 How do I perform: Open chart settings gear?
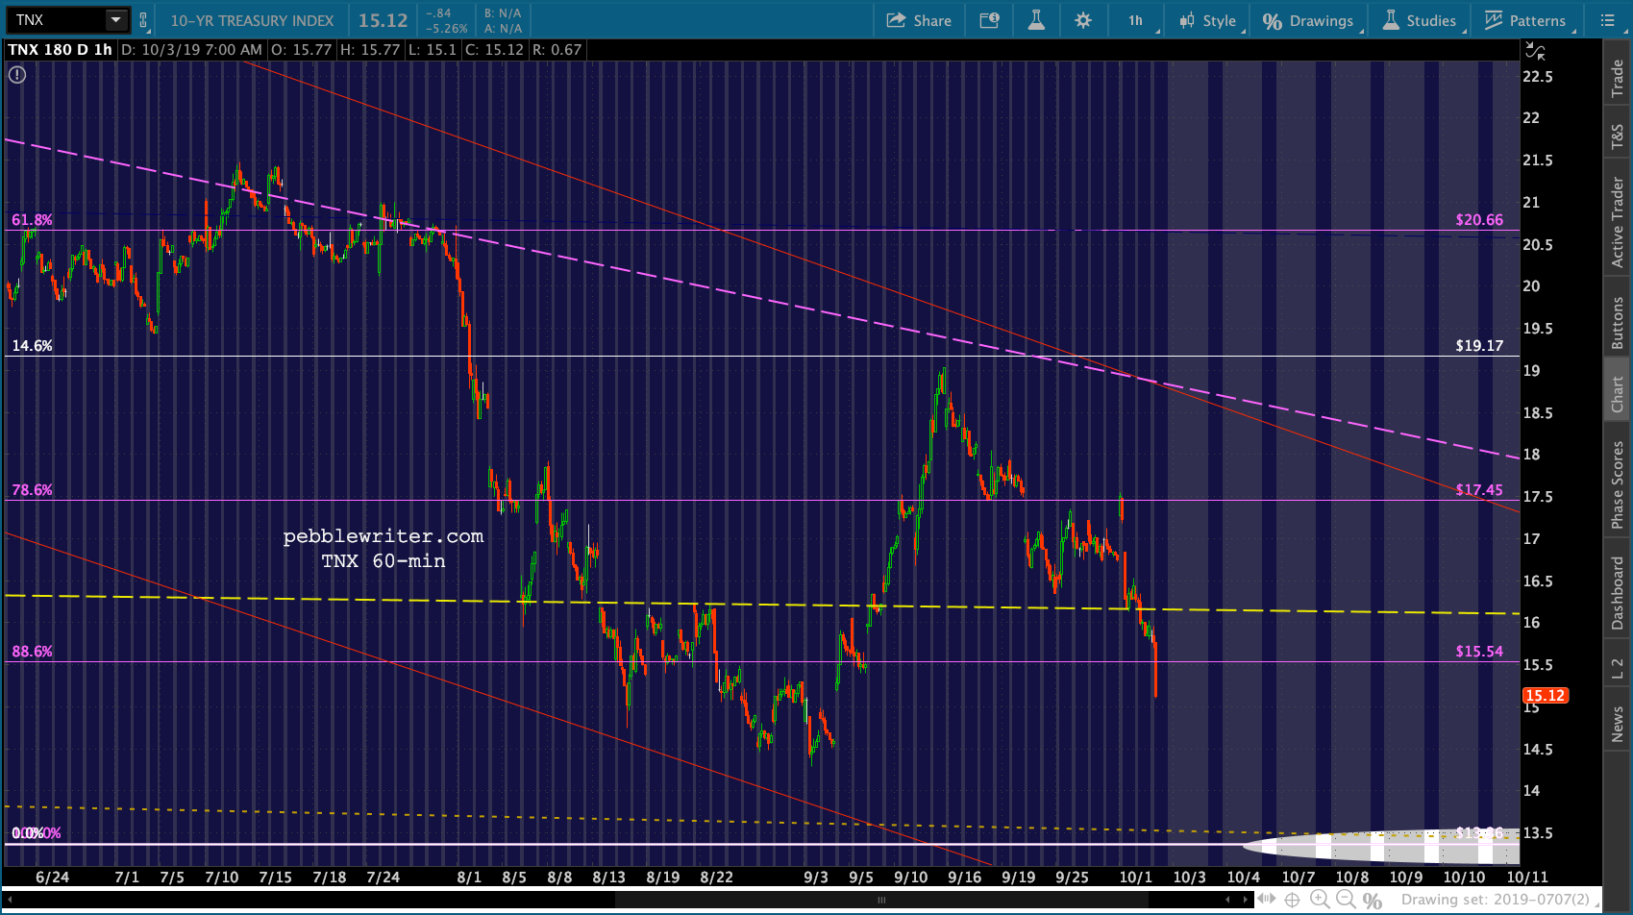pos(1083,20)
